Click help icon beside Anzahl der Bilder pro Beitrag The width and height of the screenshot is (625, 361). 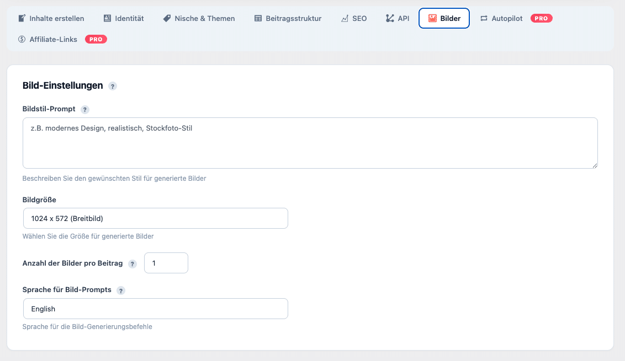[133, 264]
